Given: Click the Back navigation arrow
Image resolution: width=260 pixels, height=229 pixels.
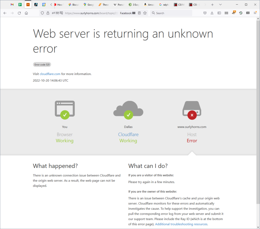Looking at the screenshot, I should (x=5, y=13).
